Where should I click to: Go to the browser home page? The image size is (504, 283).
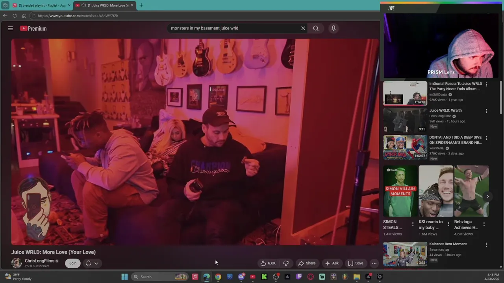click(24, 16)
